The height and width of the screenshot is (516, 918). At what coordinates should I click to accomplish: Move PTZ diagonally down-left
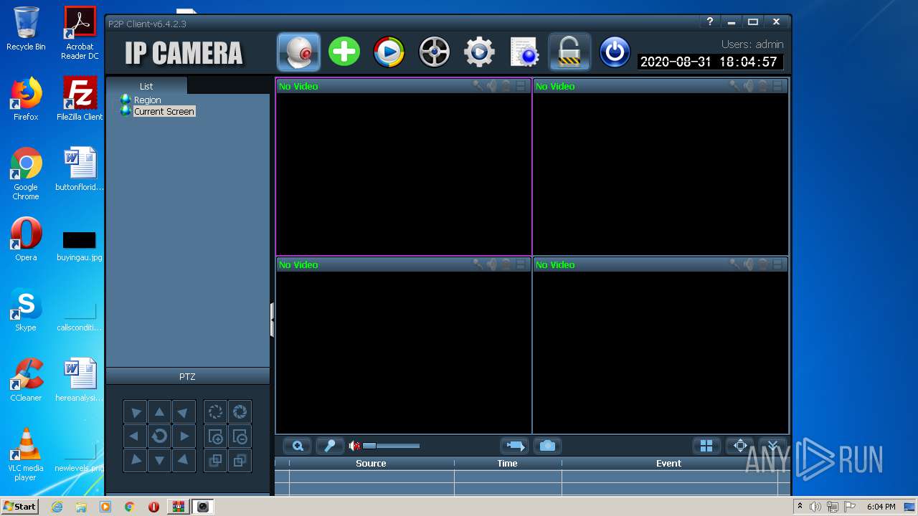pos(135,460)
